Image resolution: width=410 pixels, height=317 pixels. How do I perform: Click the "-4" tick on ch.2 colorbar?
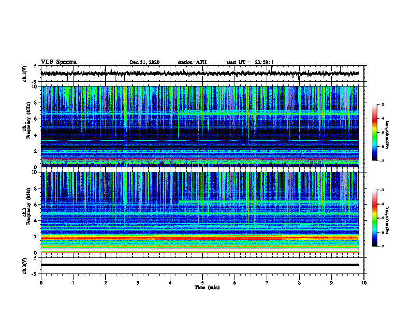click(382, 204)
